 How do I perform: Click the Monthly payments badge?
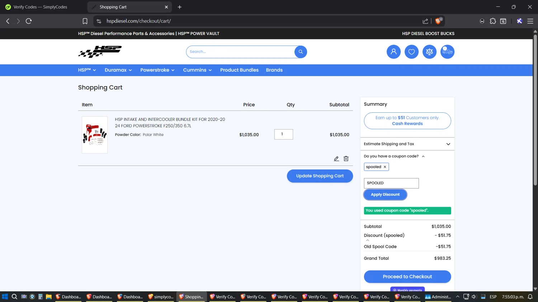(x=407, y=289)
